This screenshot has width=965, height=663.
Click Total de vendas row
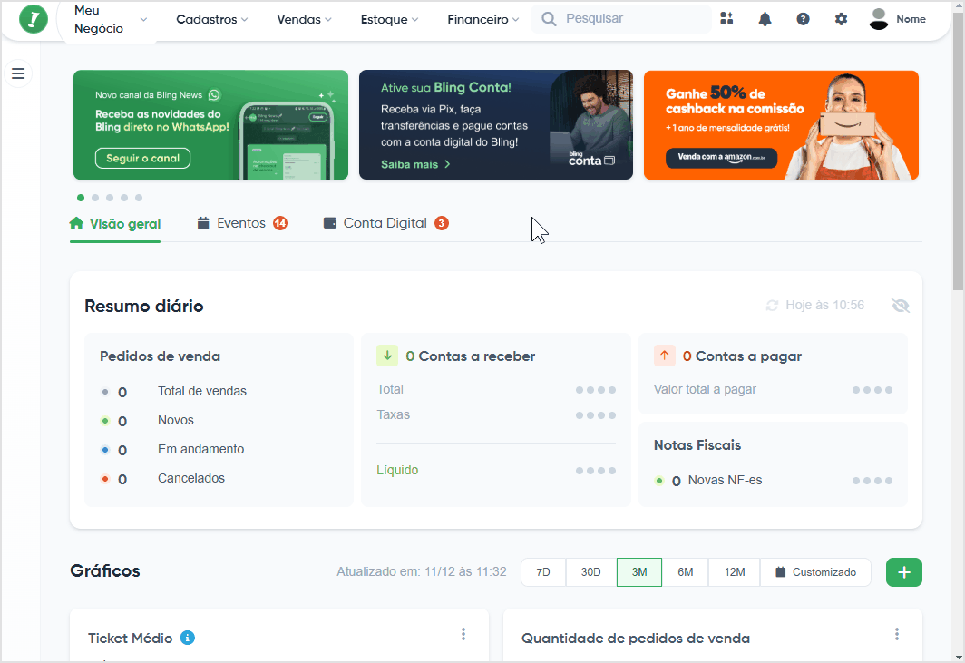click(173, 392)
